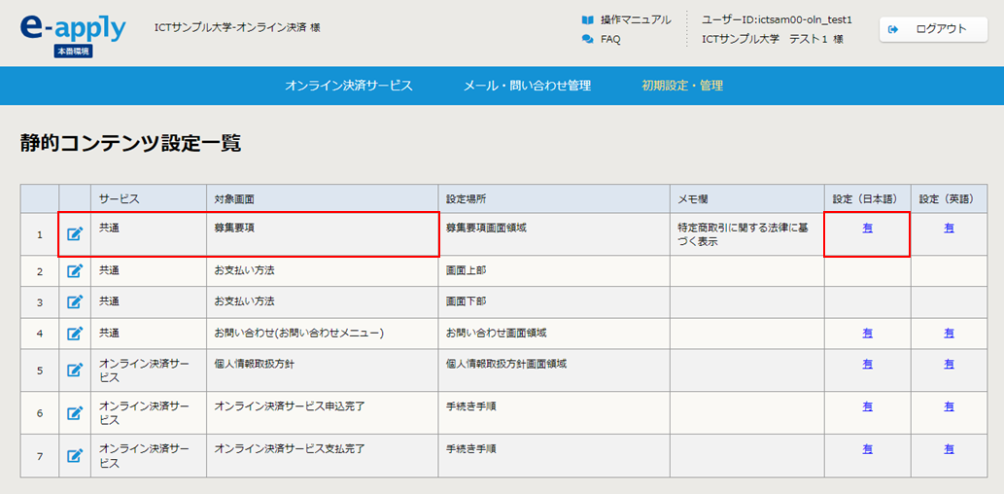The height and width of the screenshot is (494, 1004).
Task: Click edit icon for row 2
Action: click(x=75, y=271)
